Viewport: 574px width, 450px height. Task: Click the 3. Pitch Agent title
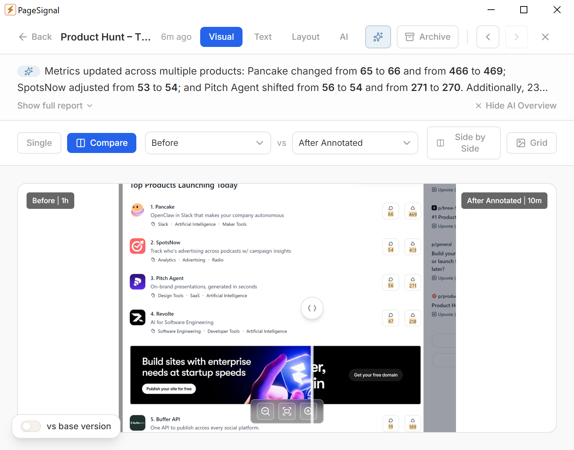167,278
